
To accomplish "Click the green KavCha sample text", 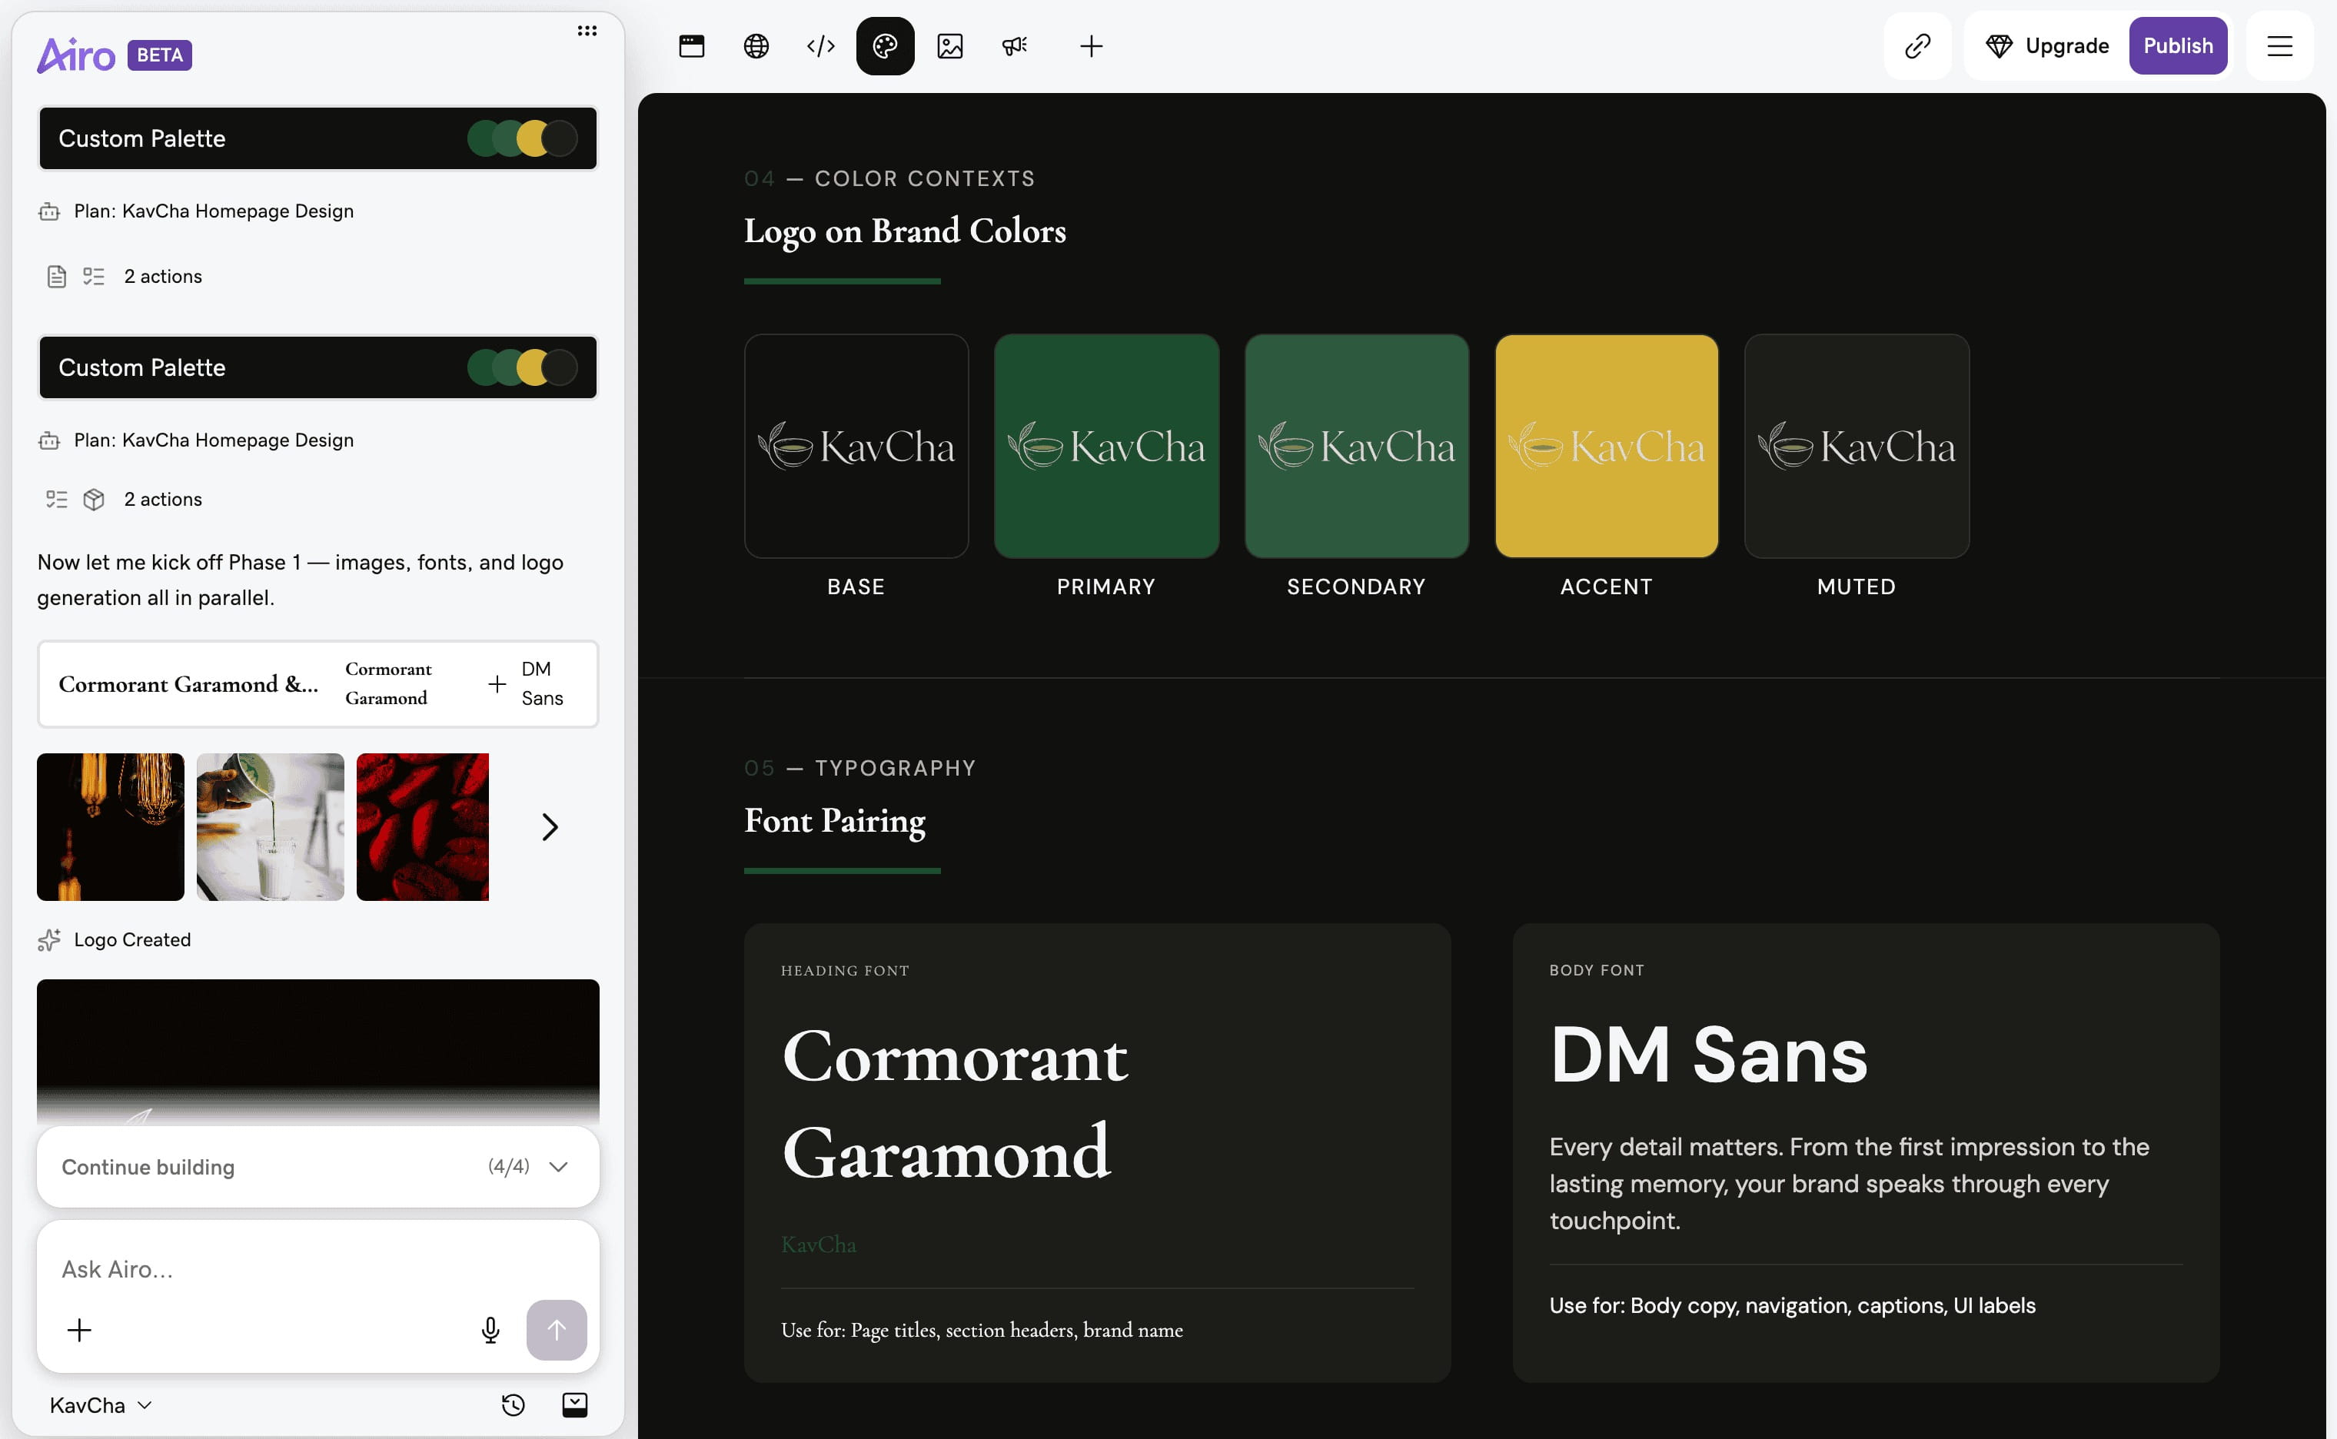I will click(x=818, y=1245).
